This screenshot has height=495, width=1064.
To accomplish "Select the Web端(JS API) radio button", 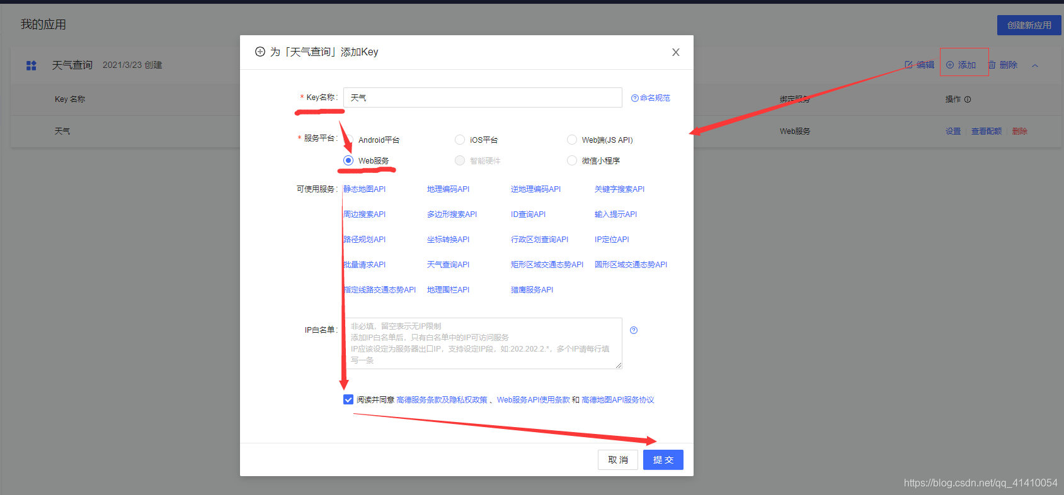I will point(572,140).
